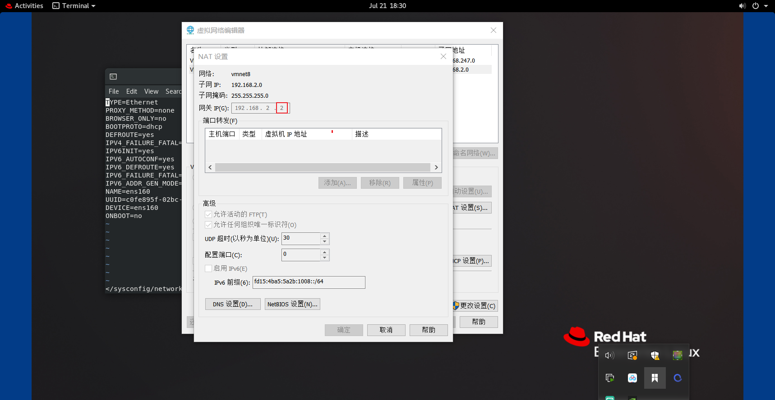This screenshot has height=400, width=775.
Task: Open Activities overview
Action: [29, 6]
